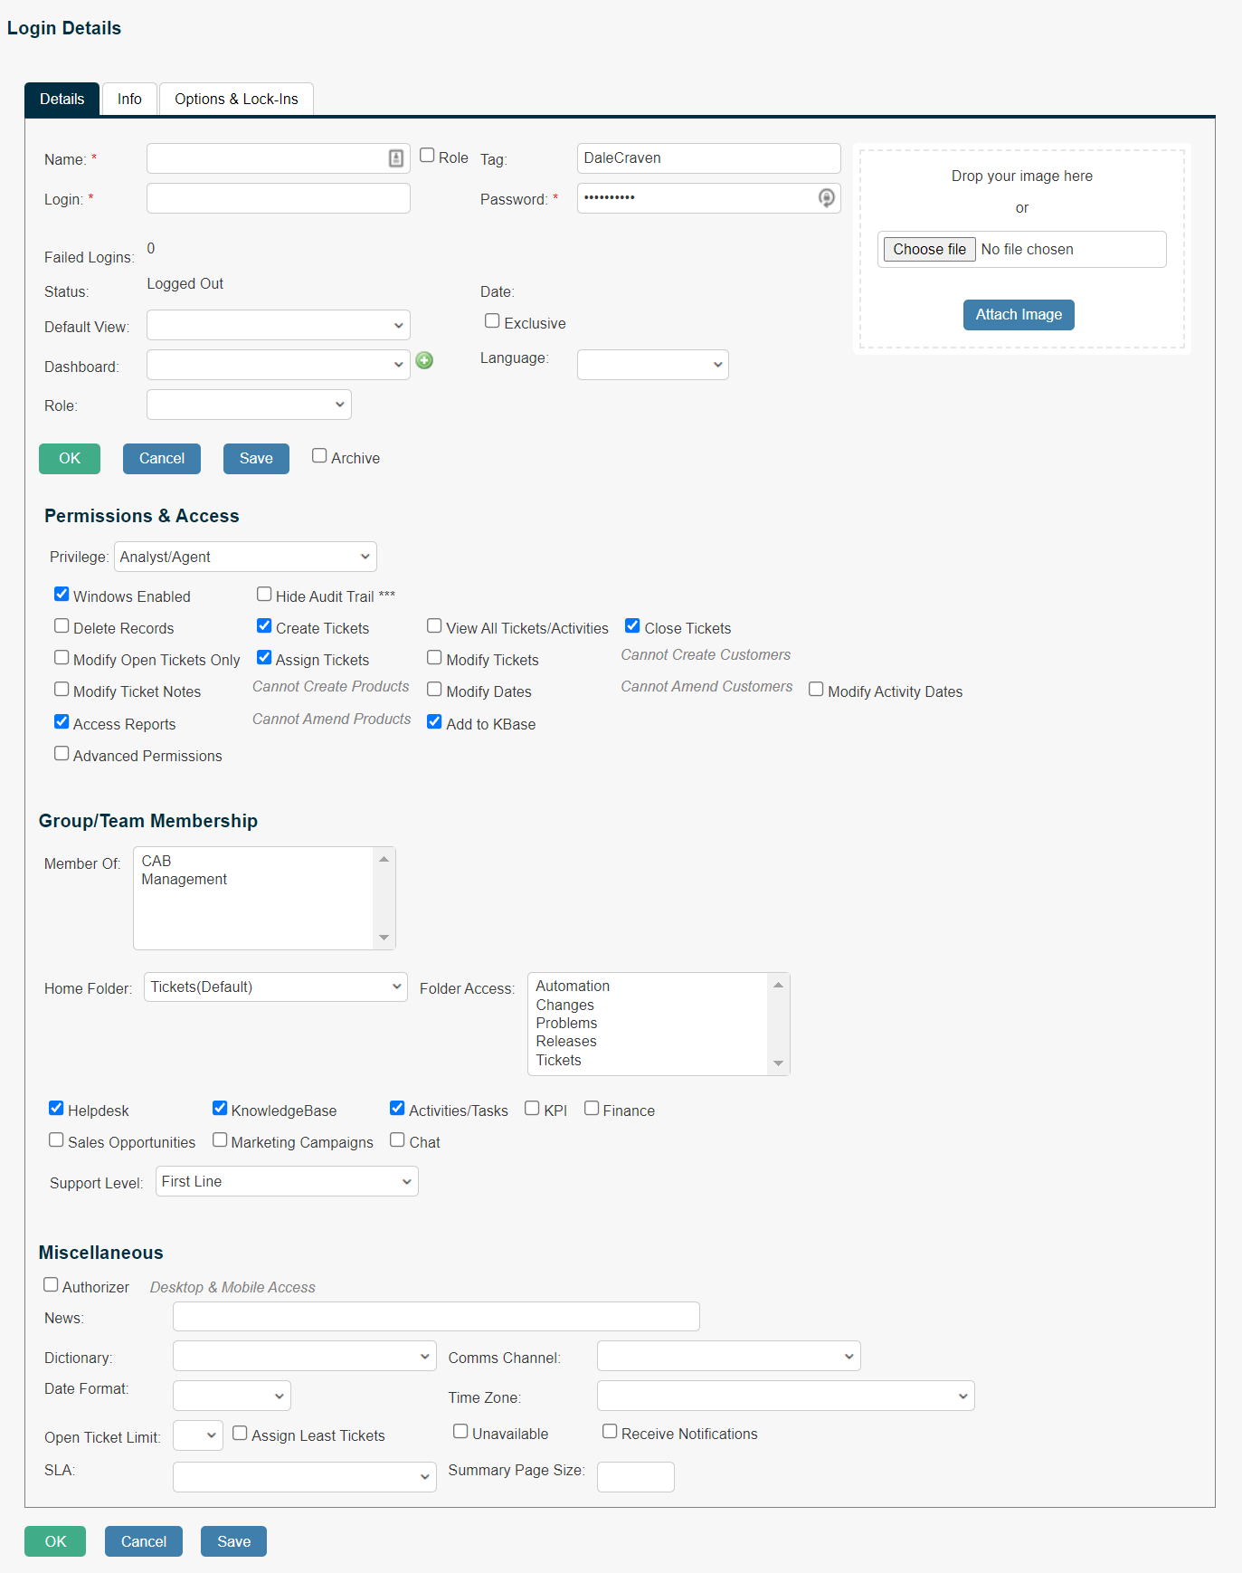Viewport: 1242px width, 1573px height.
Task: Select Management in the Member Of list
Action: click(185, 880)
